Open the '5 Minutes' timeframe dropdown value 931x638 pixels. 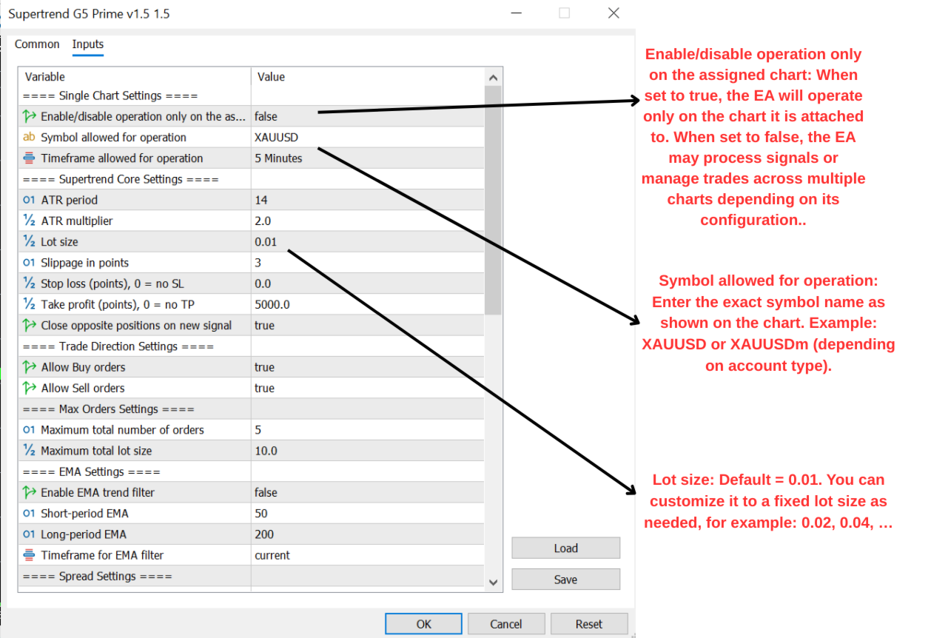click(x=368, y=158)
